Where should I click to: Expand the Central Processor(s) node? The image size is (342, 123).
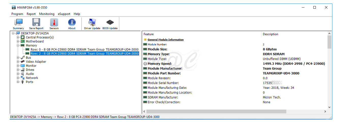click(x=18, y=37)
